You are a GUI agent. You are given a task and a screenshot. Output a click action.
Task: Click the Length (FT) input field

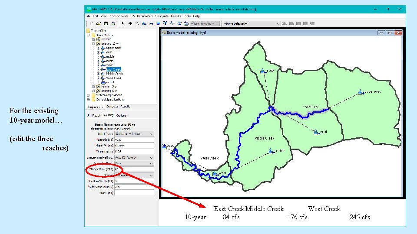click(x=134, y=140)
